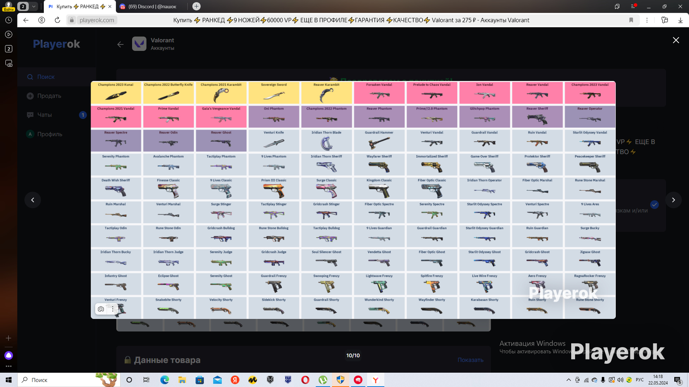Add a sidebar panel with the plus
689x387 pixels.
point(9,338)
